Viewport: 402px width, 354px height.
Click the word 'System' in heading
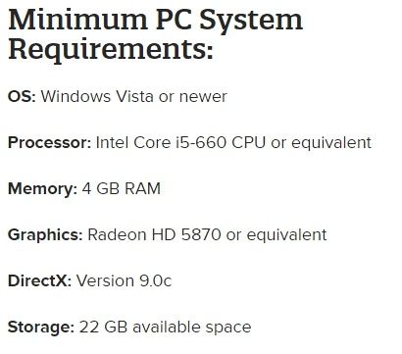(251, 21)
